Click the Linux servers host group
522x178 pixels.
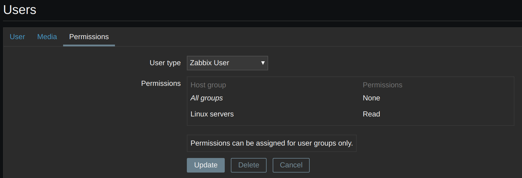pyautogui.click(x=212, y=114)
